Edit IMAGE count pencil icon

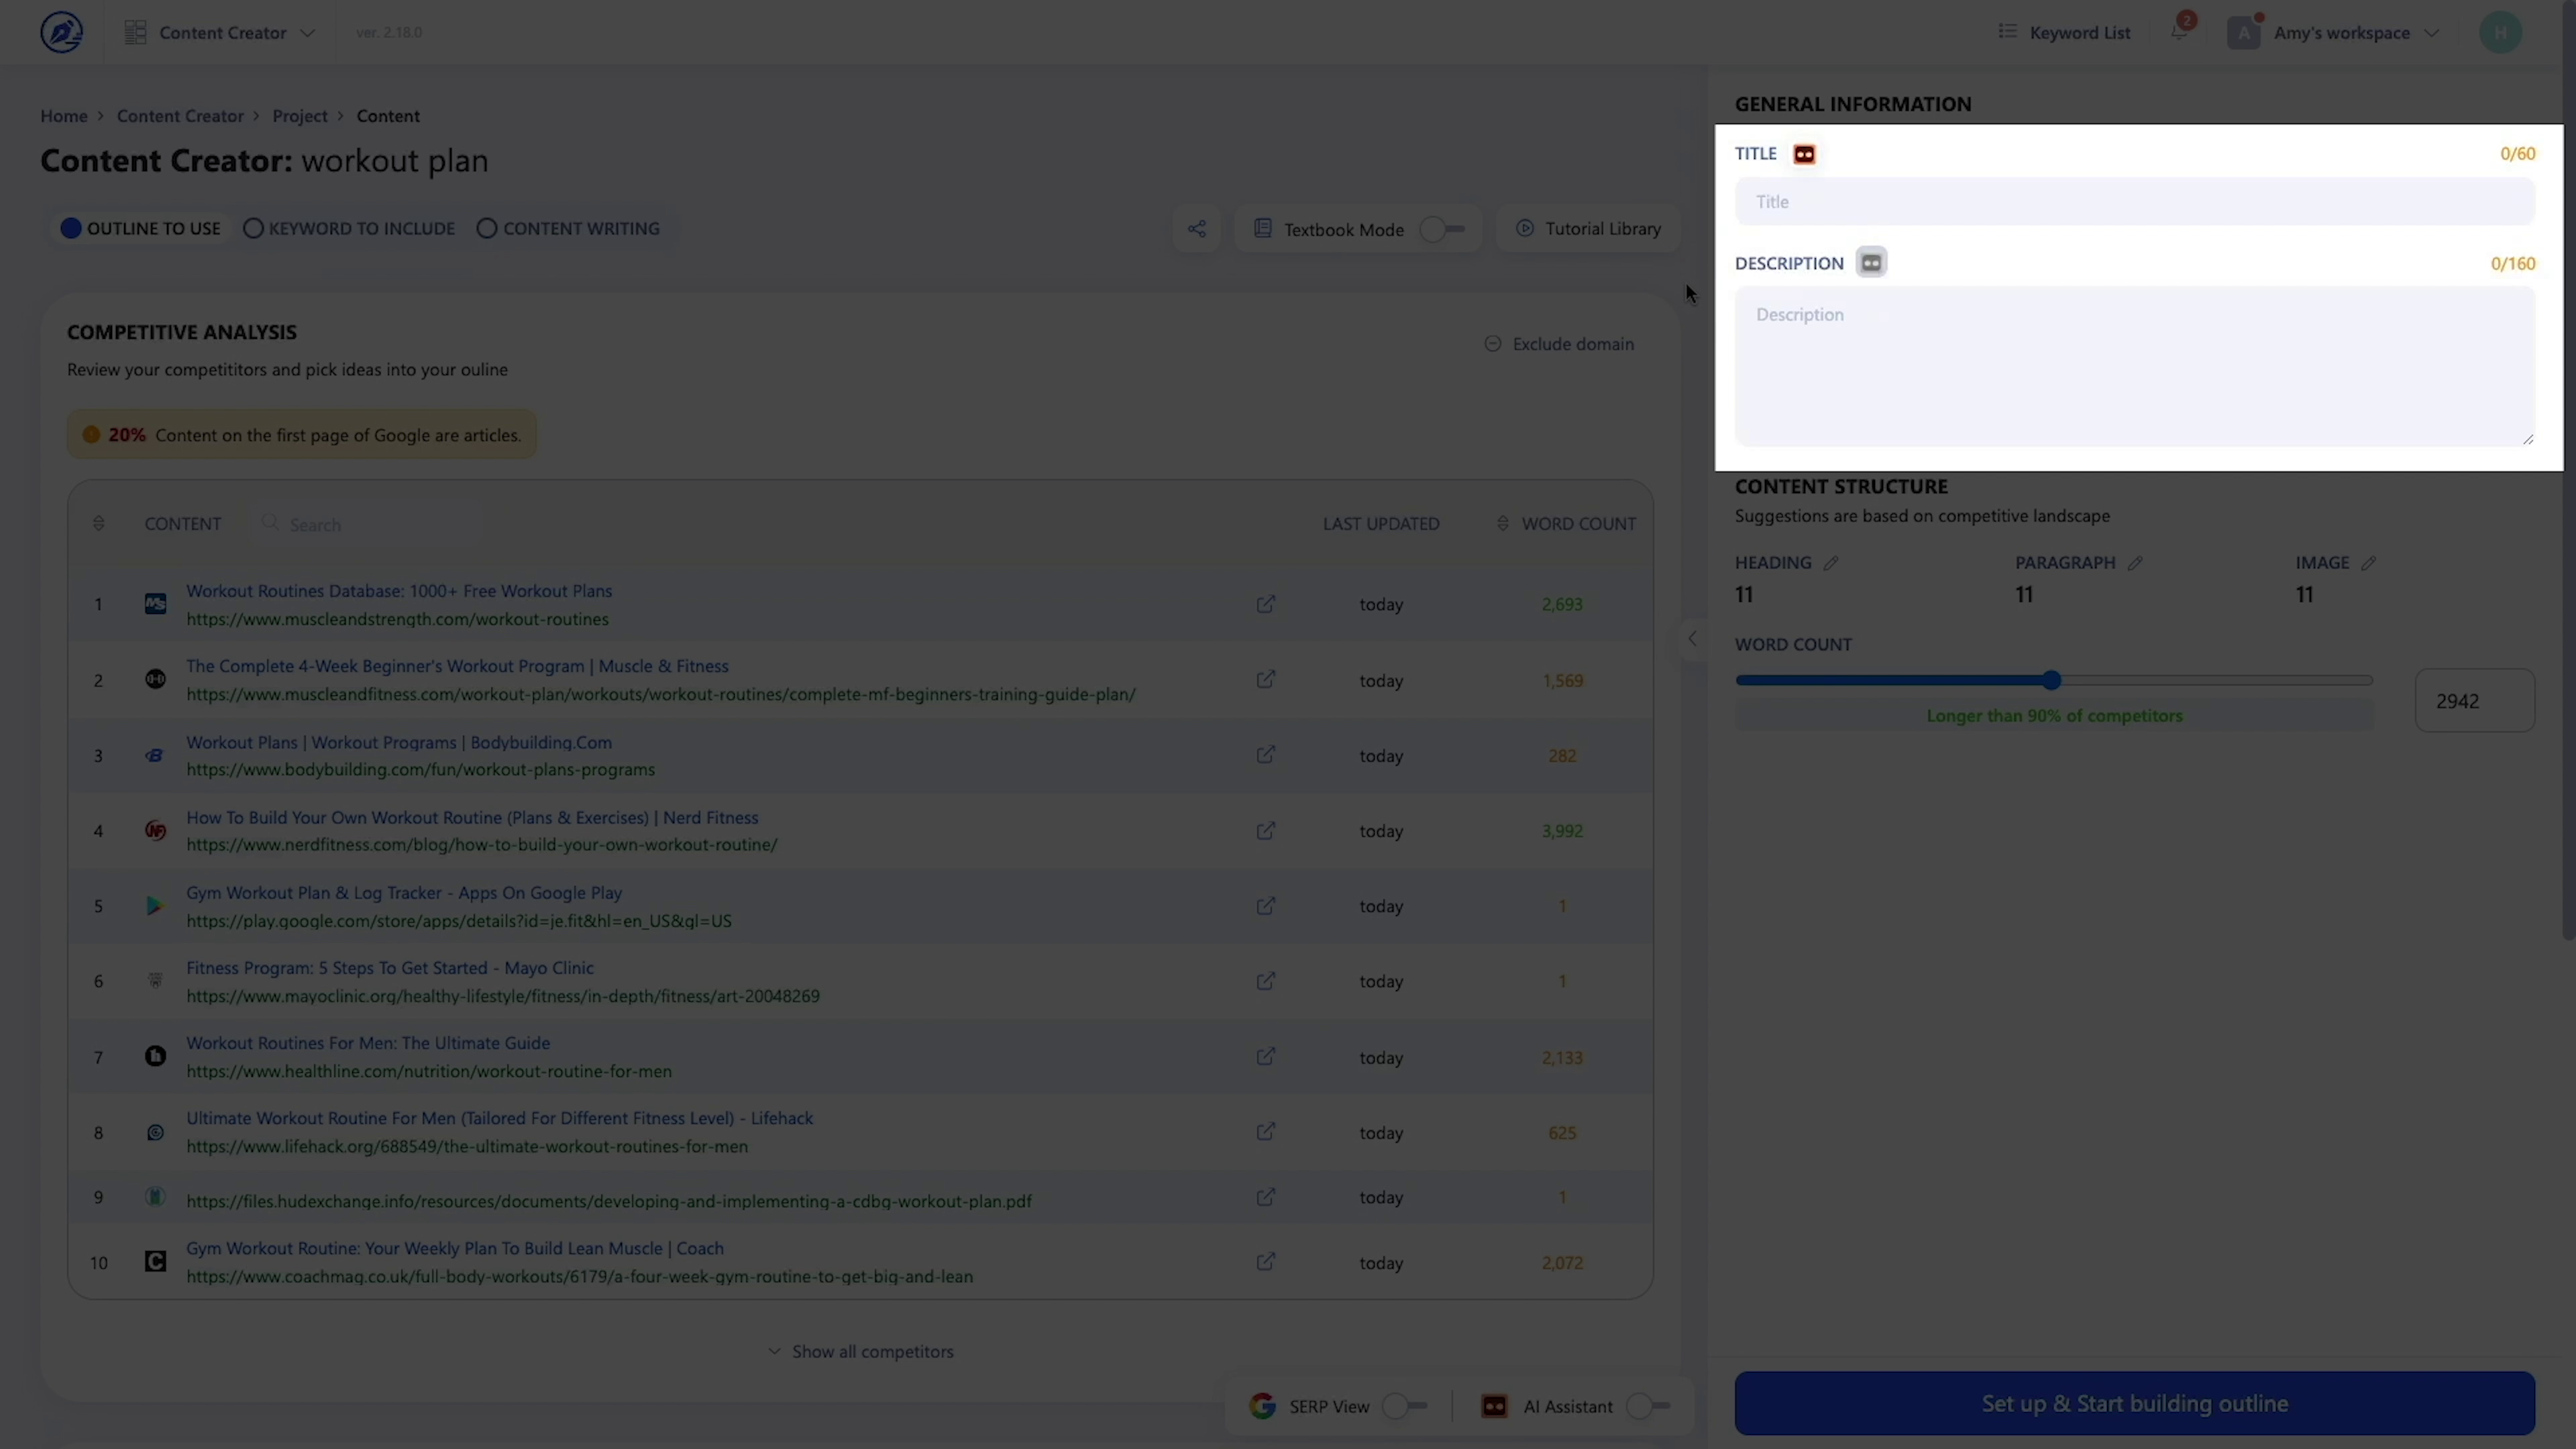pos(2368,563)
